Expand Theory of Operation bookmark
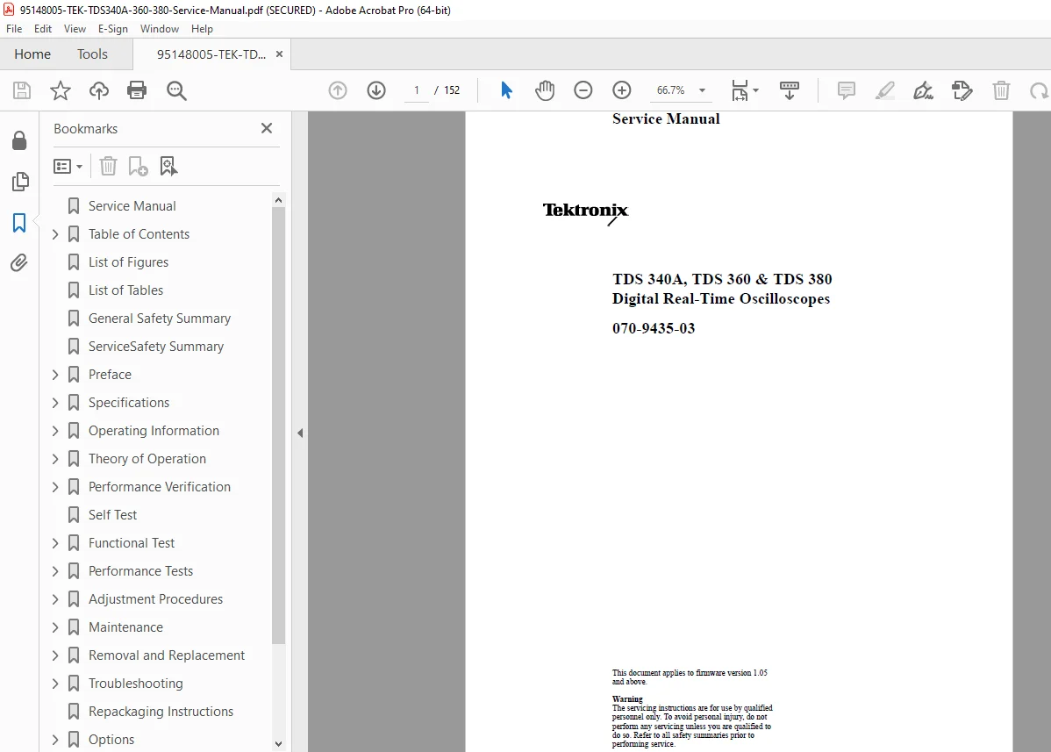1051x752 pixels. 55,459
